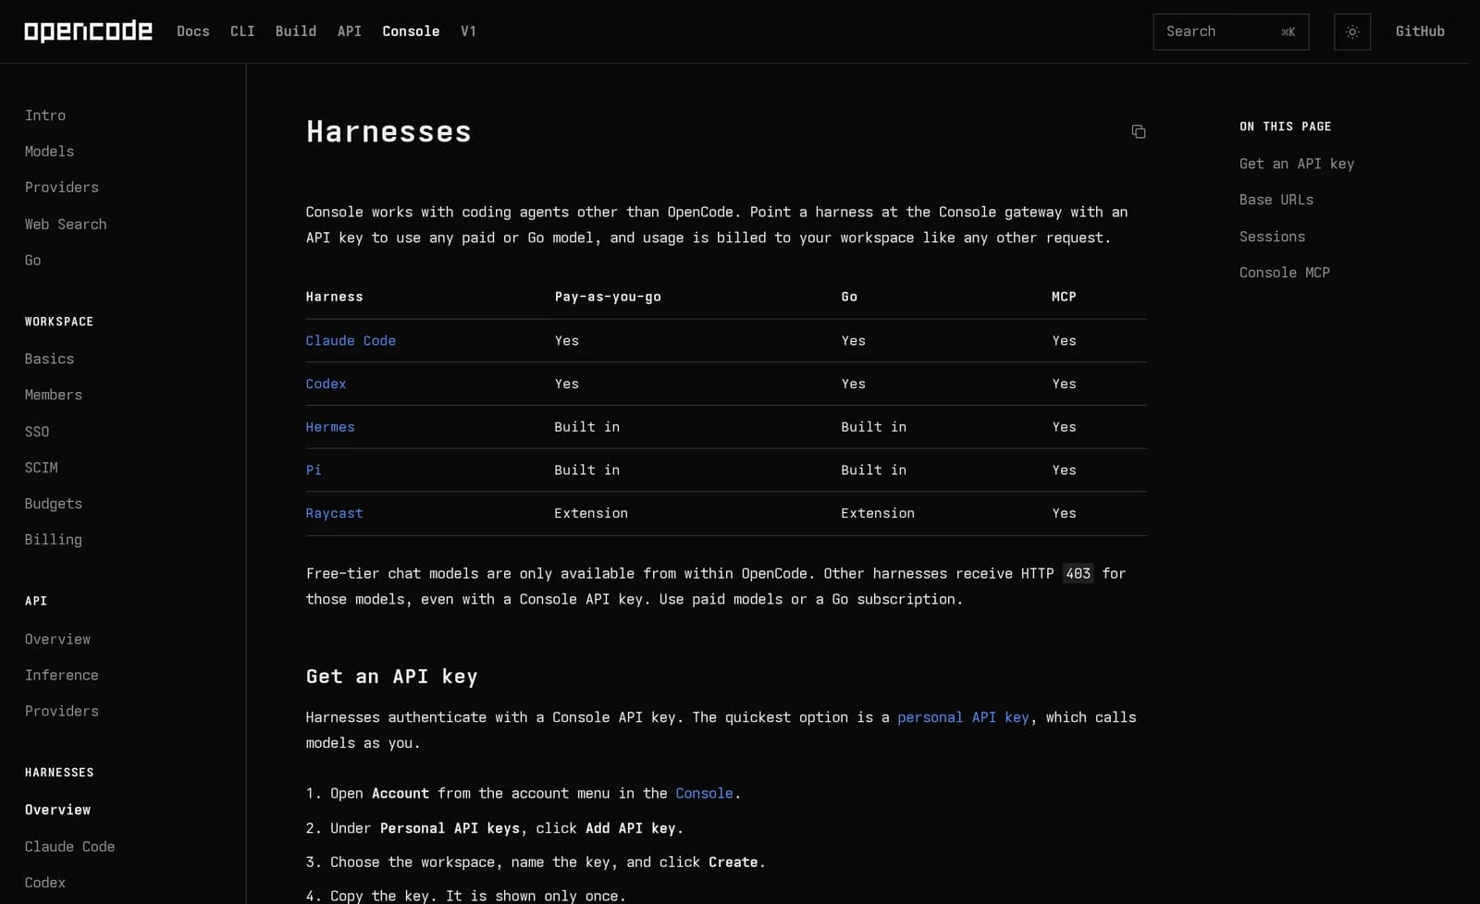
Task: Follow the Claude Code table link
Action: 351,341
